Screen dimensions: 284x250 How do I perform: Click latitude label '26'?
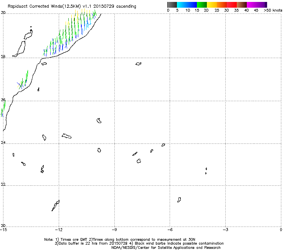coord(3,100)
